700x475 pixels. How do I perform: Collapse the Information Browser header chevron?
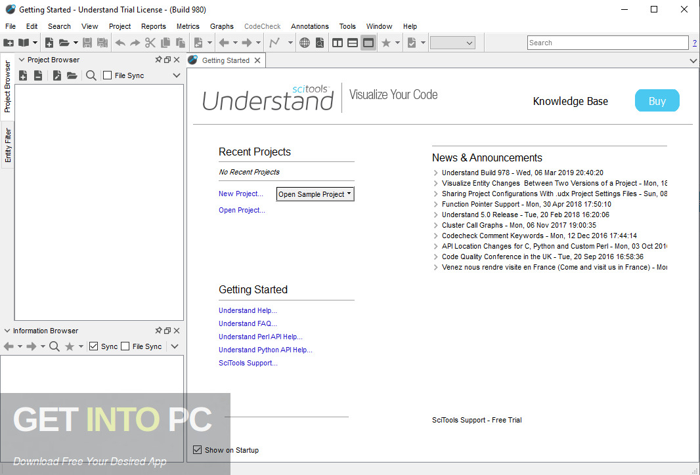pyautogui.click(x=7, y=331)
